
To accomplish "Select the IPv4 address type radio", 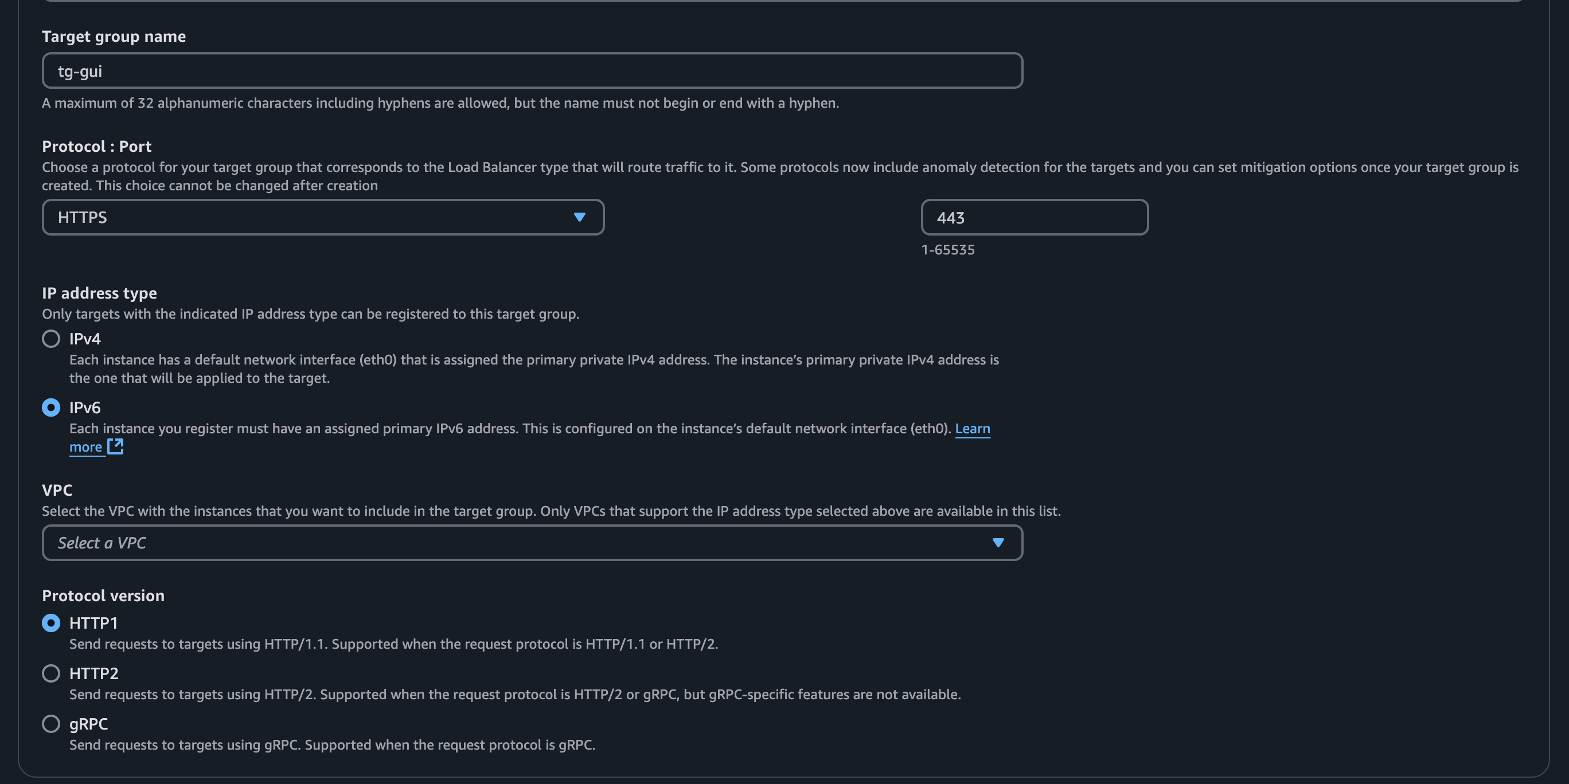I will click(x=51, y=339).
